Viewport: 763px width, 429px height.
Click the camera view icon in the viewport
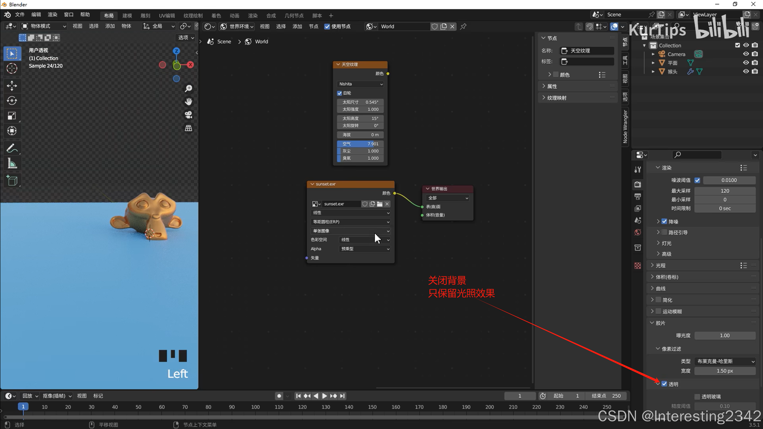pos(188,115)
